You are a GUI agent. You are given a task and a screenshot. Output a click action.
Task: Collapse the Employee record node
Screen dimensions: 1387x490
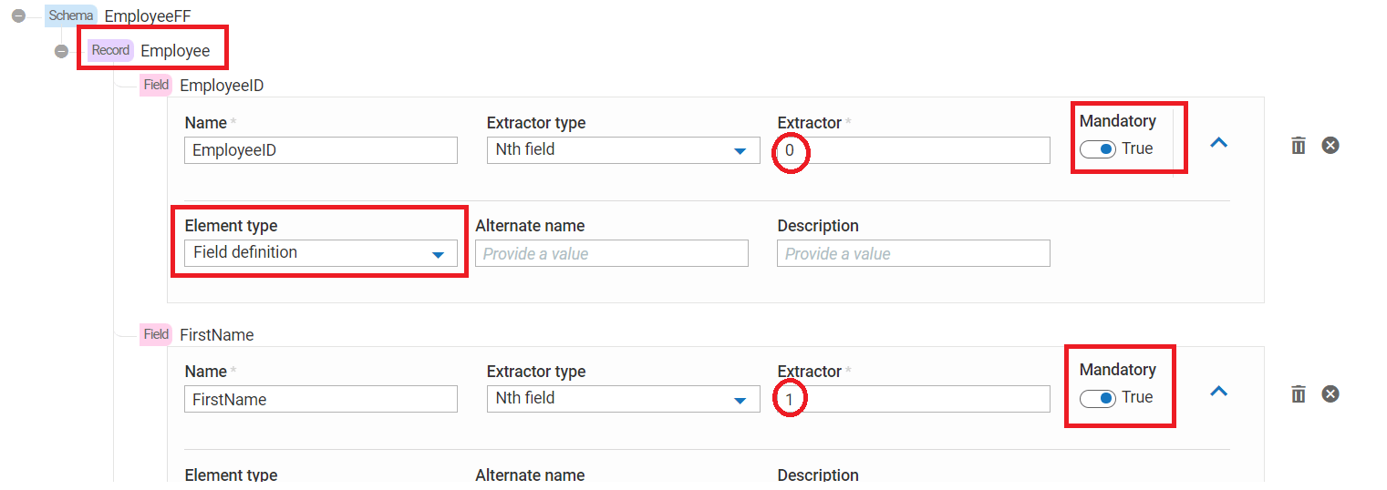click(61, 51)
